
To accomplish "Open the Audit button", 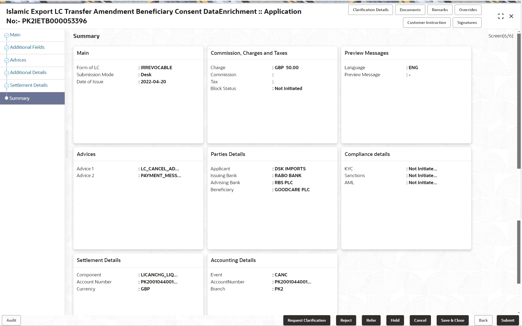I will pos(11,320).
